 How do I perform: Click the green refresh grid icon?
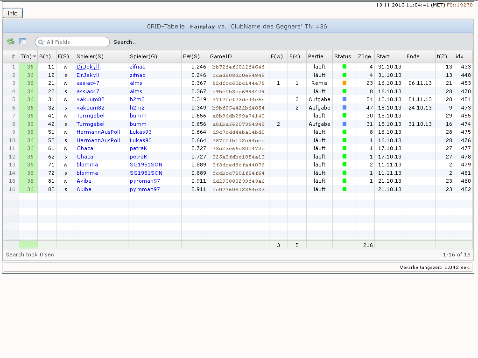pos(11,41)
